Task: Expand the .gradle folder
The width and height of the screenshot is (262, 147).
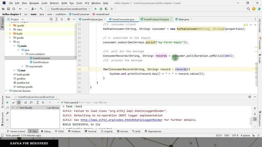Action: point(10,25)
